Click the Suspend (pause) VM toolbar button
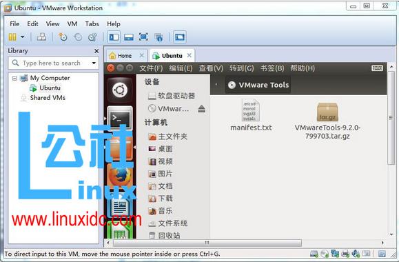 pos(12,37)
